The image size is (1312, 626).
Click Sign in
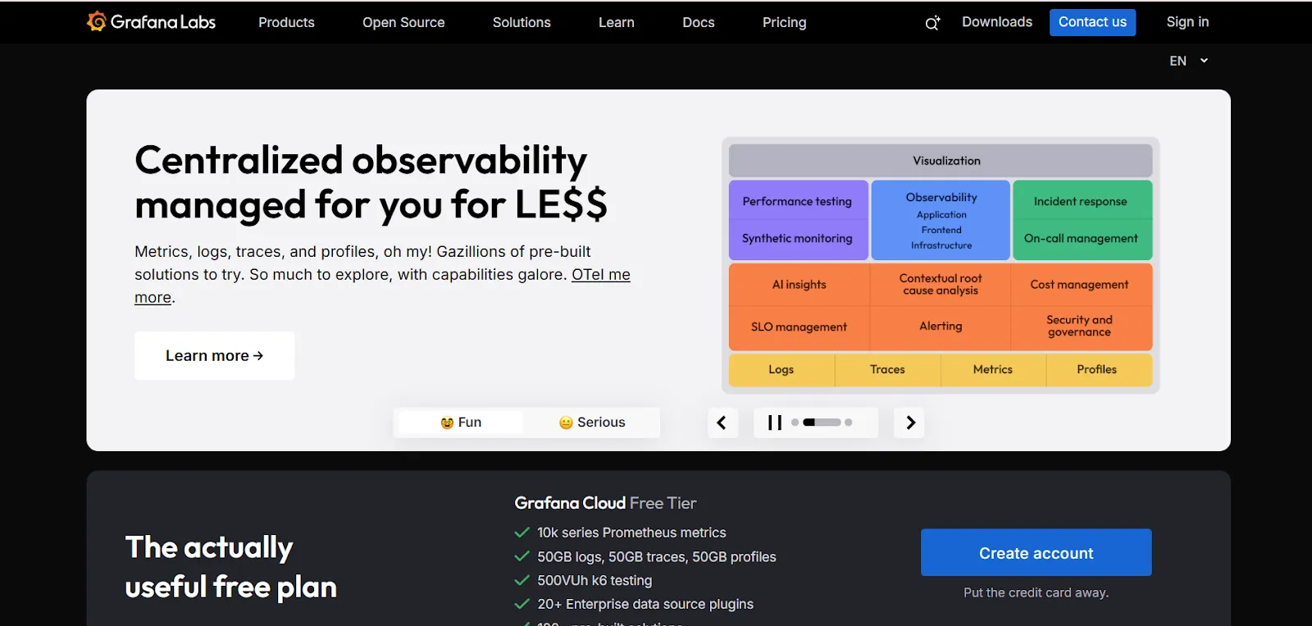tap(1187, 22)
